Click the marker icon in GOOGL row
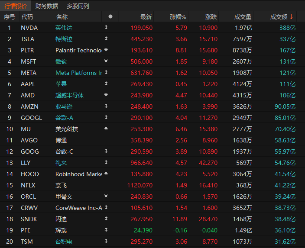The image size is (305, 248). [106, 117]
